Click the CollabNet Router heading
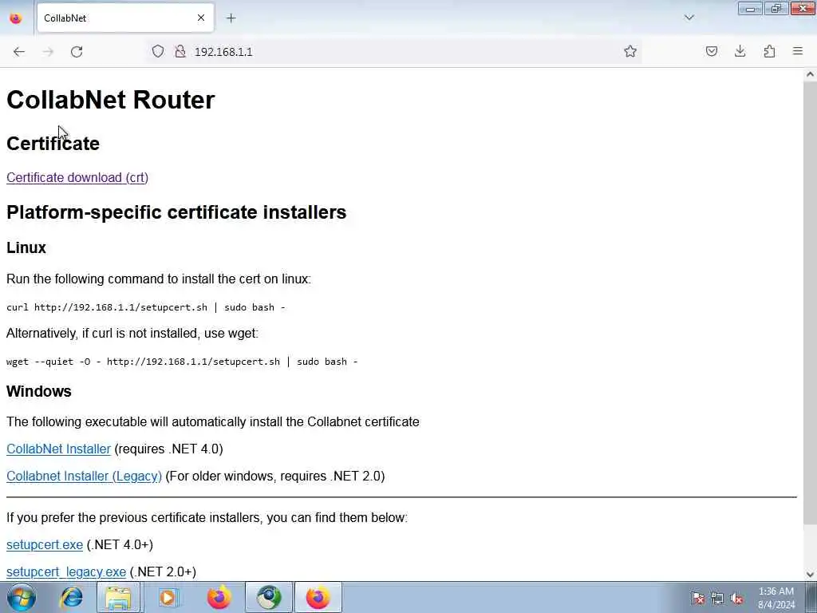Viewport: 817px width, 613px height. (x=110, y=100)
